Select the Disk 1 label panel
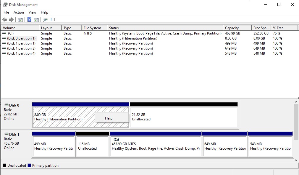 [x=16, y=144]
